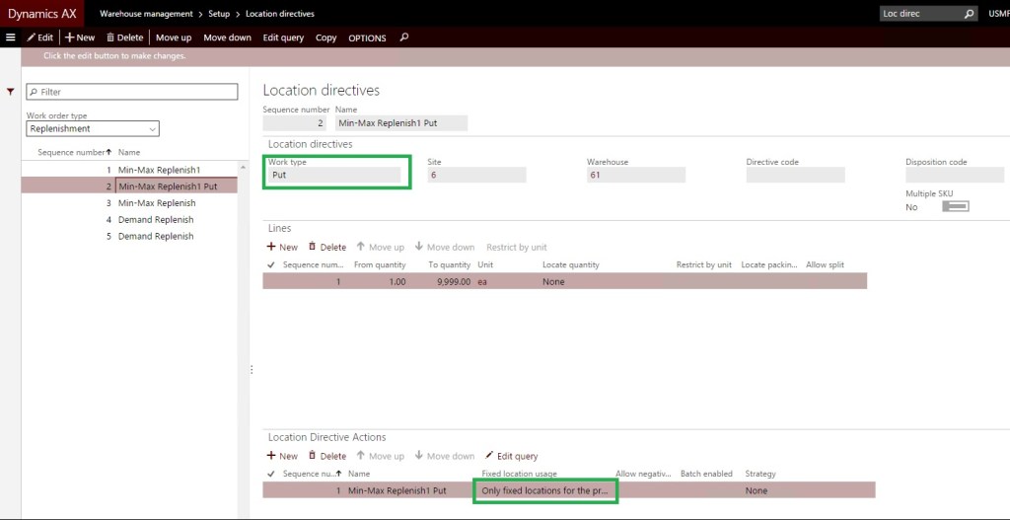Screen dimensions: 1010x520
Task: Navigate to Warehouse management breadcrumb
Action: click(146, 14)
